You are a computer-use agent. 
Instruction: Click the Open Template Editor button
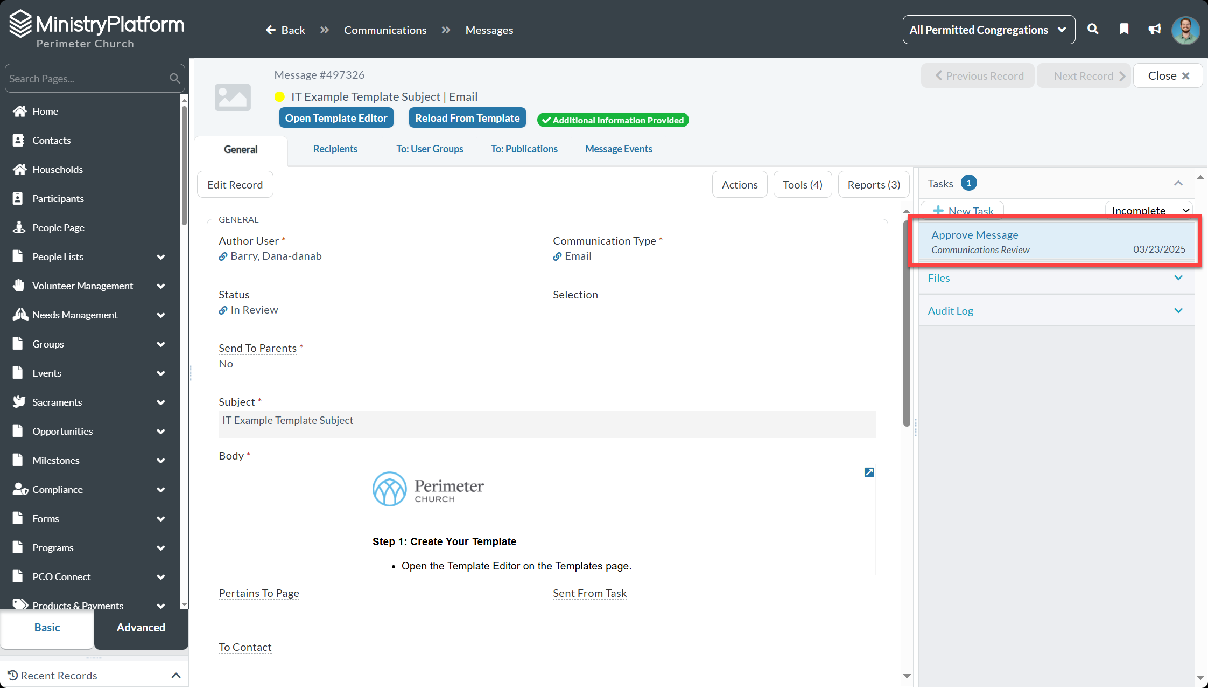point(336,118)
